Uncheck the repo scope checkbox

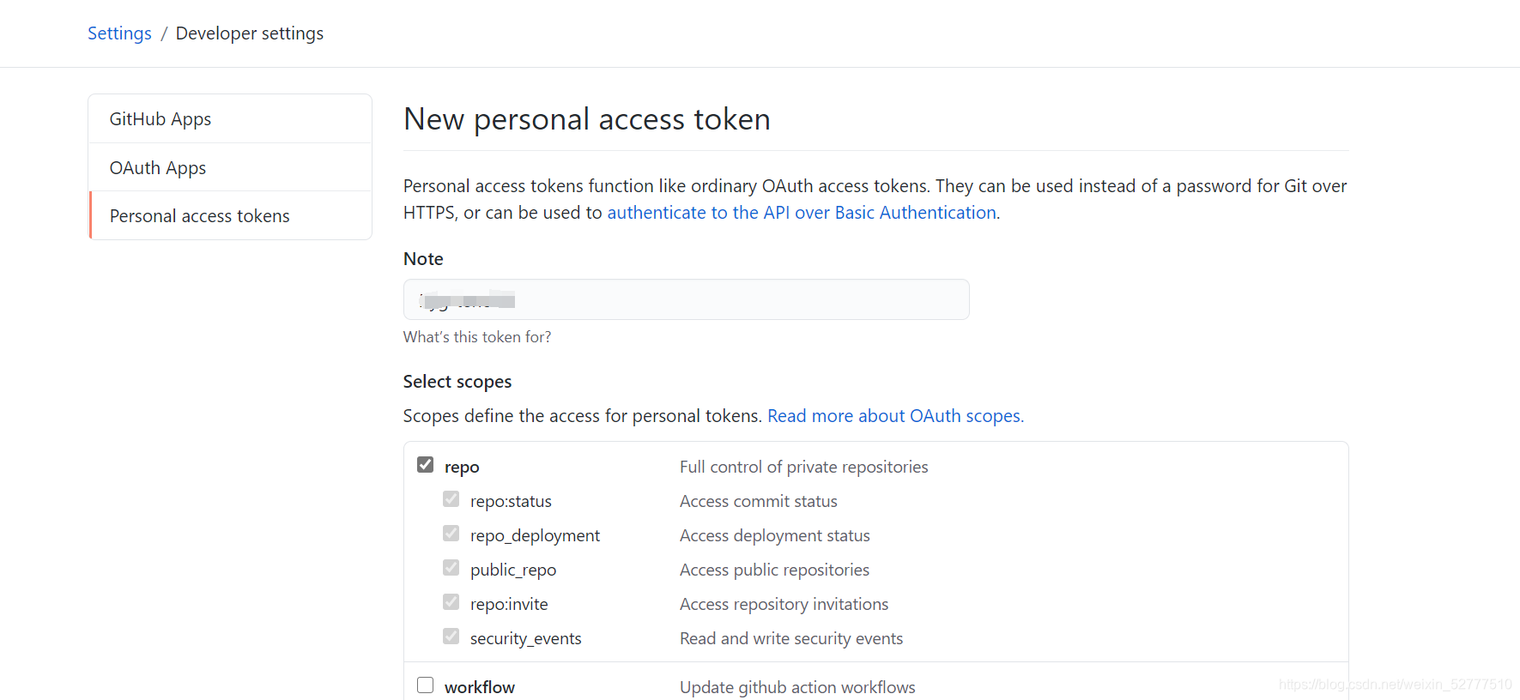(426, 465)
